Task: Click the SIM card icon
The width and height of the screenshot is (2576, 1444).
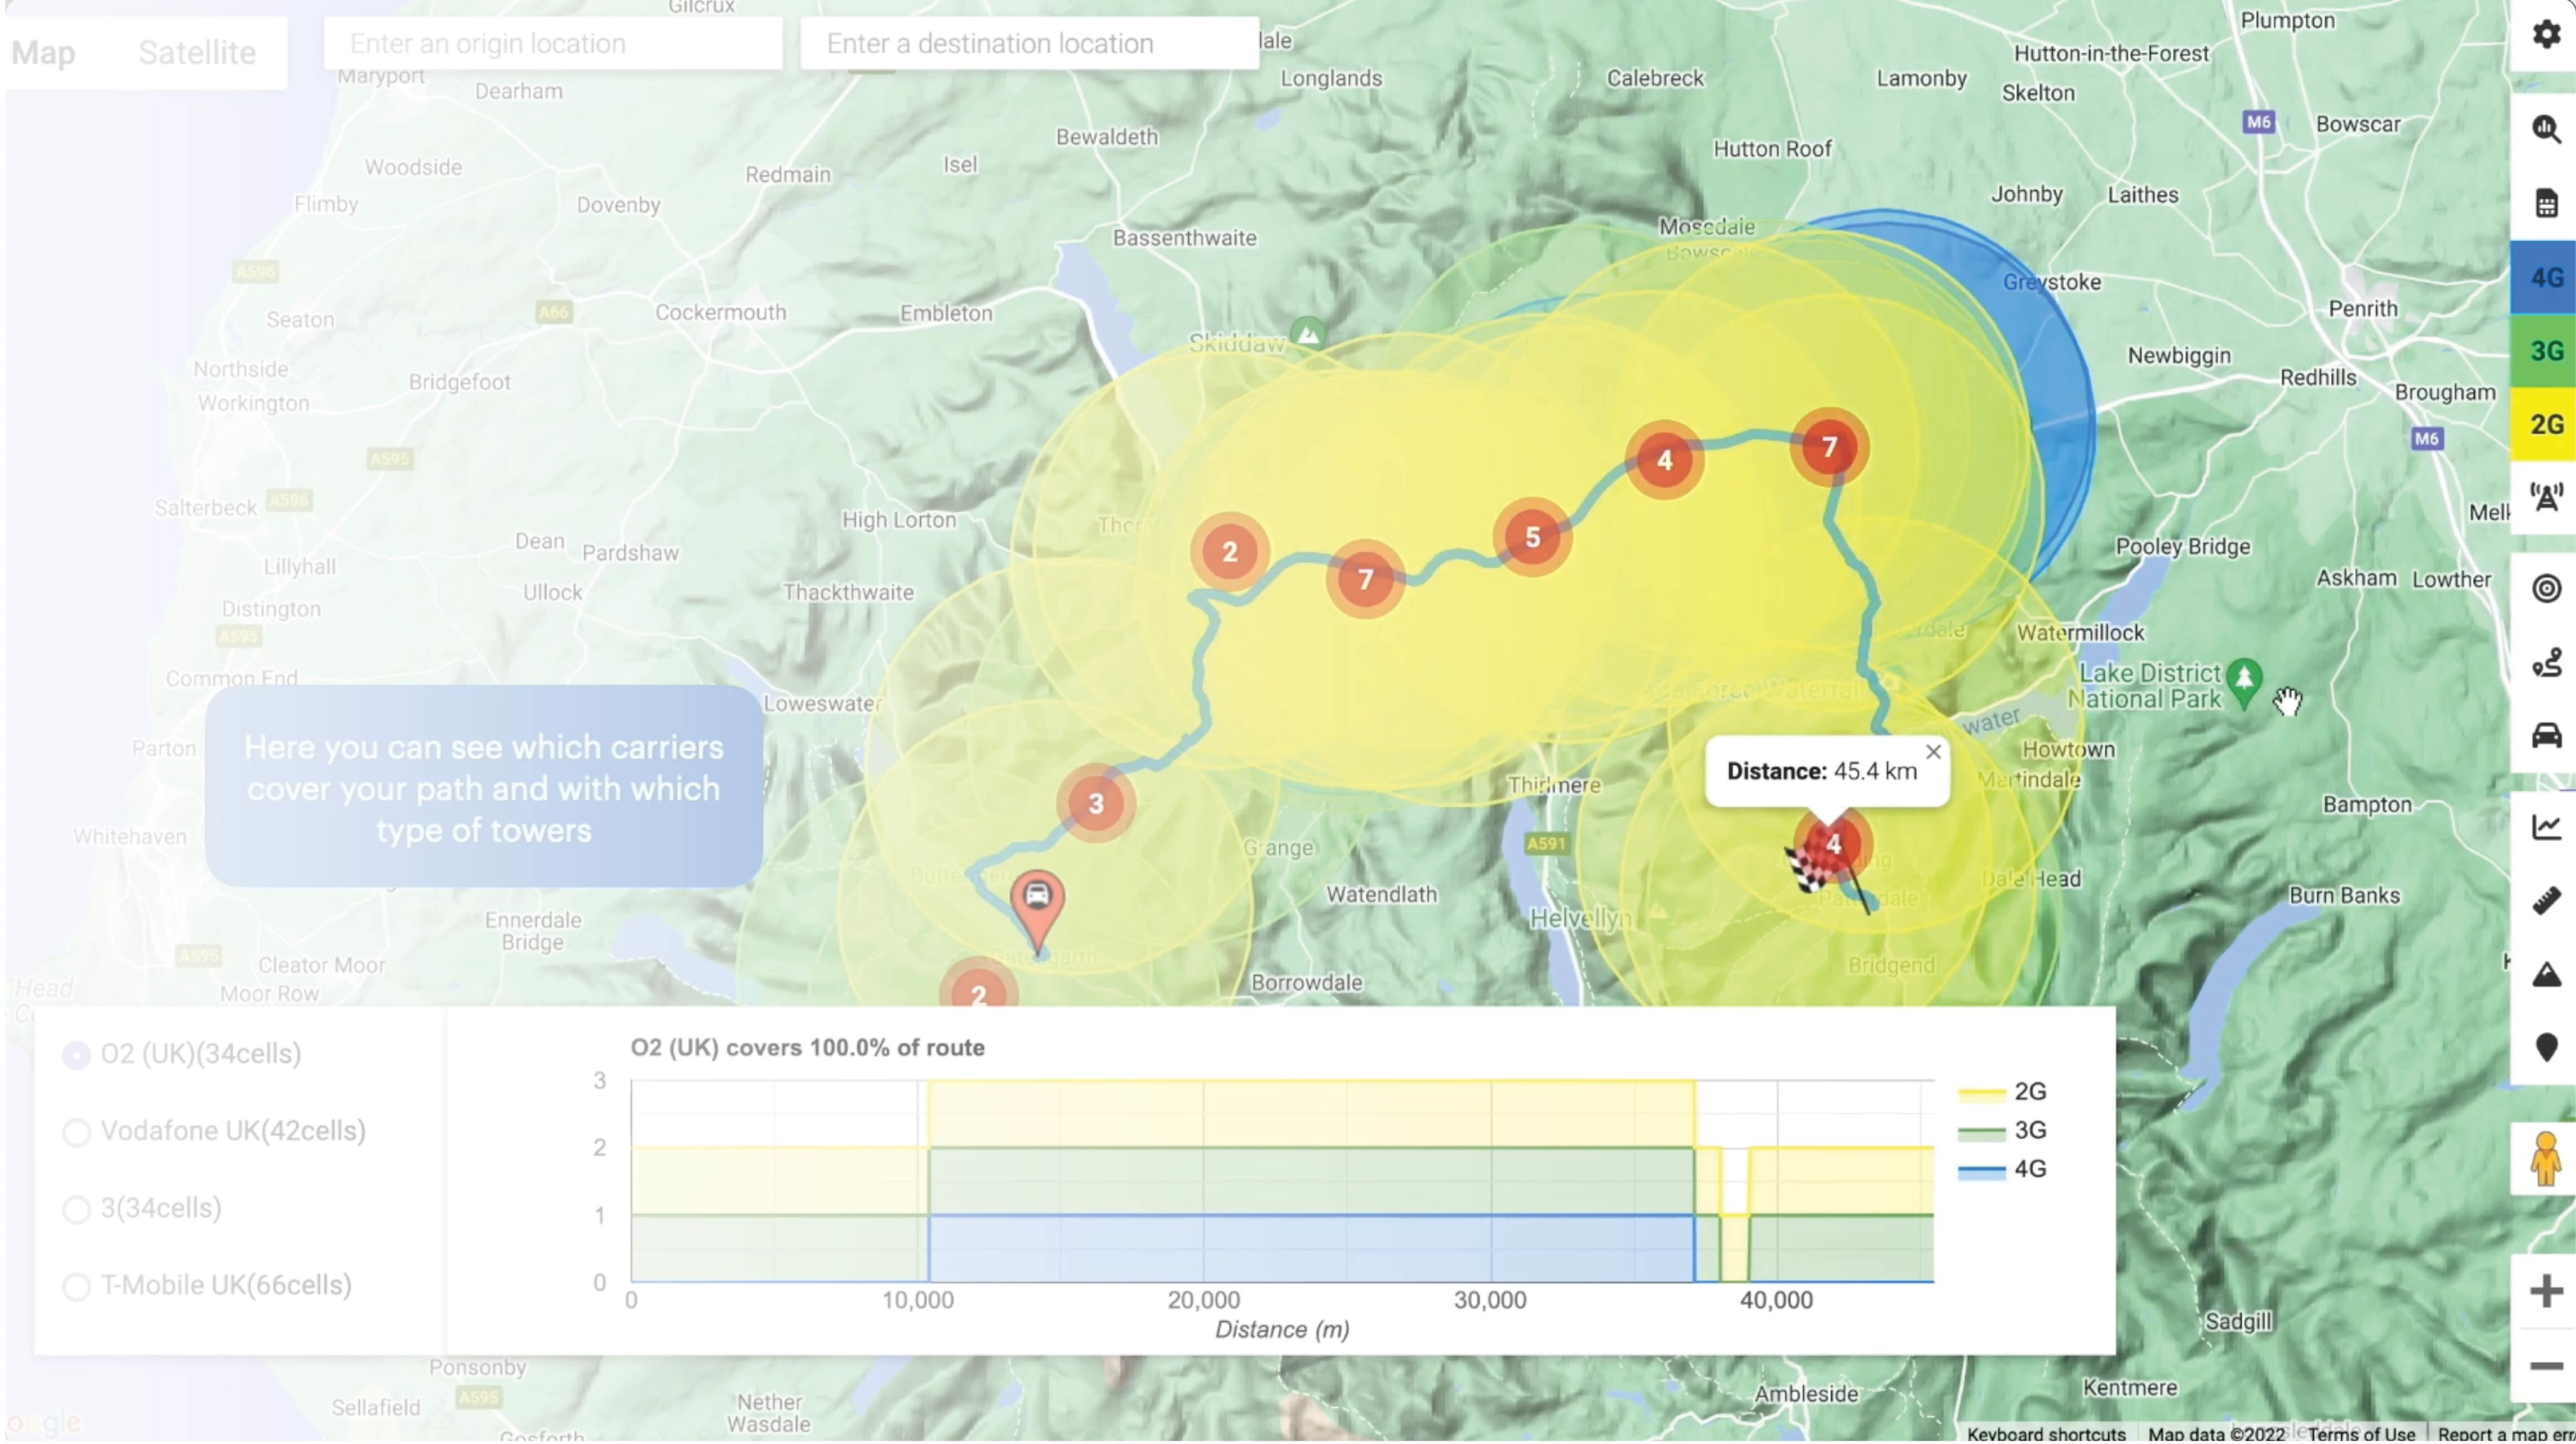Action: (x=2546, y=203)
